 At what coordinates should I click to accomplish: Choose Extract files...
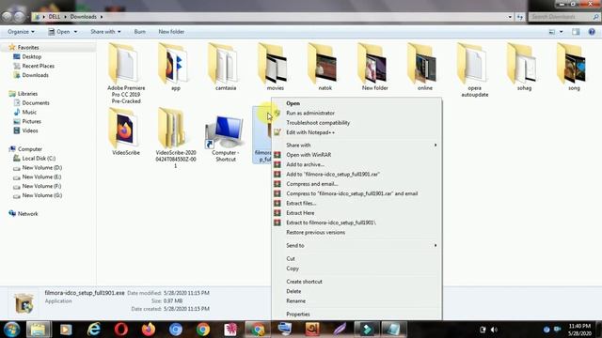[x=301, y=203]
